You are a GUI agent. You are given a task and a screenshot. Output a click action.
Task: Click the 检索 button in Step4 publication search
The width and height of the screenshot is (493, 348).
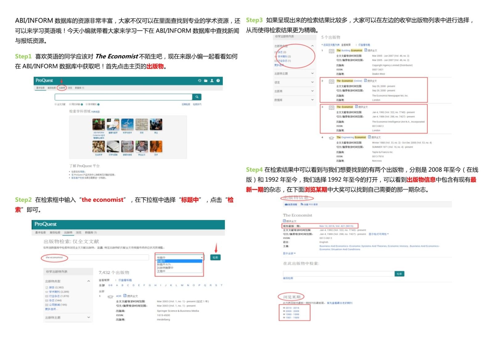click(399, 274)
